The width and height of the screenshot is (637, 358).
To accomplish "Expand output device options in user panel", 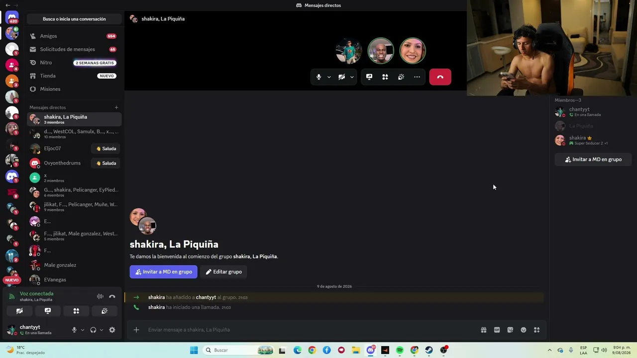I will click(x=102, y=330).
